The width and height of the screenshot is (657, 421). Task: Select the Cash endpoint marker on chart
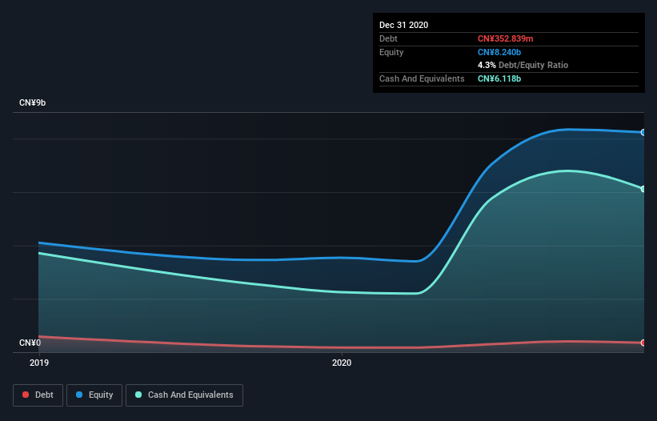pyautogui.click(x=643, y=189)
